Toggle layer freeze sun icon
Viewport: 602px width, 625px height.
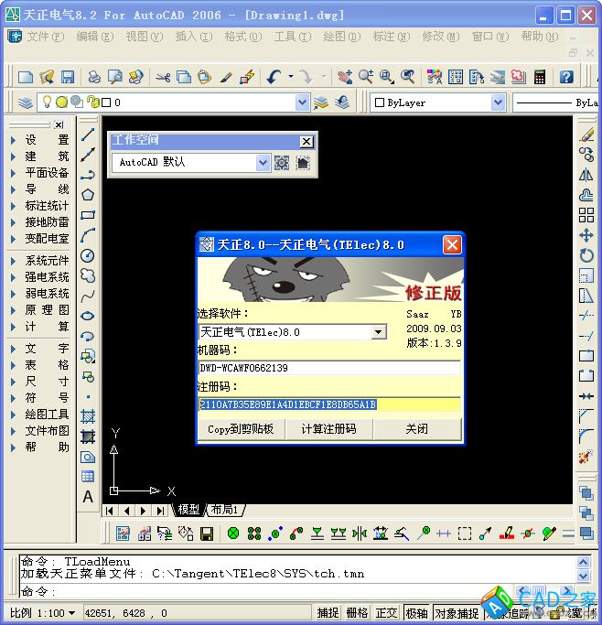tap(61, 102)
